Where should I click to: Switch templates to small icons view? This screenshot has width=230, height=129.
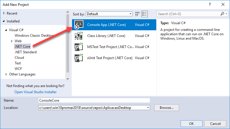coord(137,14)
